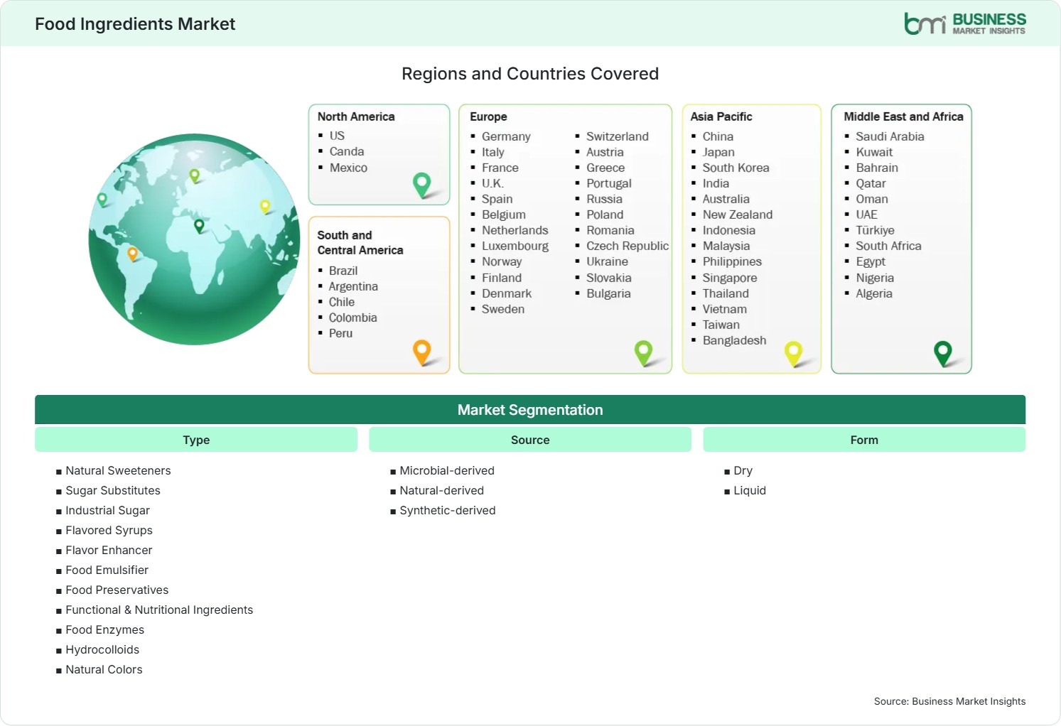
Task: Click Functional & Nutritional Ingredients item
Action: pyautogui.click(x=159, y=609)
